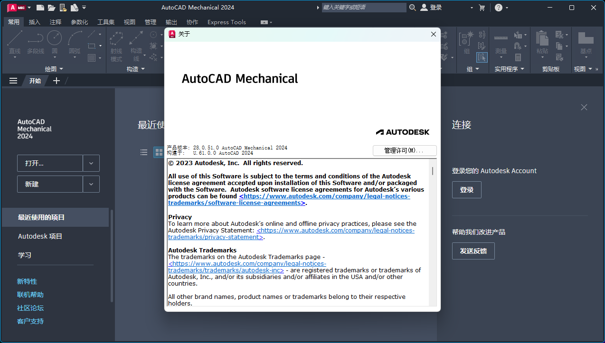605x343 pixels.
Task: Expand the Help dropdown arrow in title bar
Action: pos(507,8)
